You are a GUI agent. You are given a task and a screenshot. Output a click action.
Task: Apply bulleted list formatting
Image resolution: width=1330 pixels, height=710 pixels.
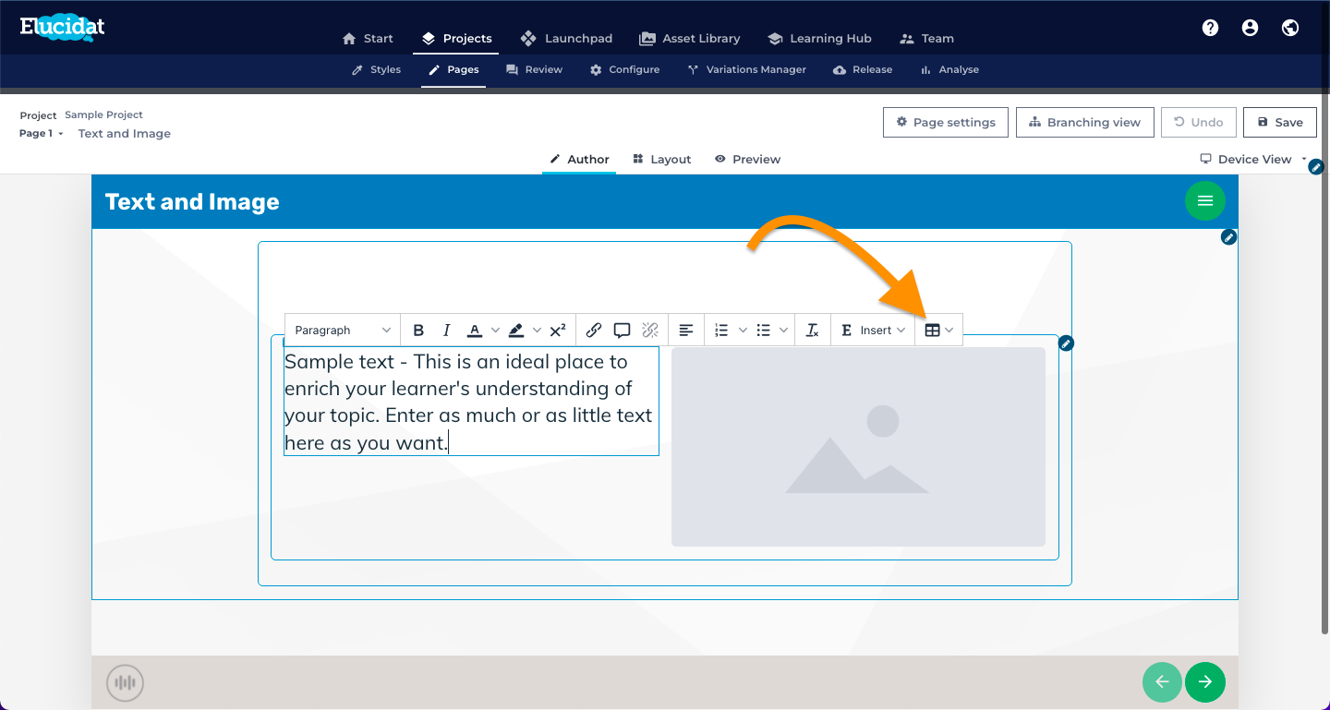click(x=764, y=331)
